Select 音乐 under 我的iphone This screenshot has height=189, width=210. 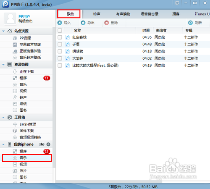point(27,158)
